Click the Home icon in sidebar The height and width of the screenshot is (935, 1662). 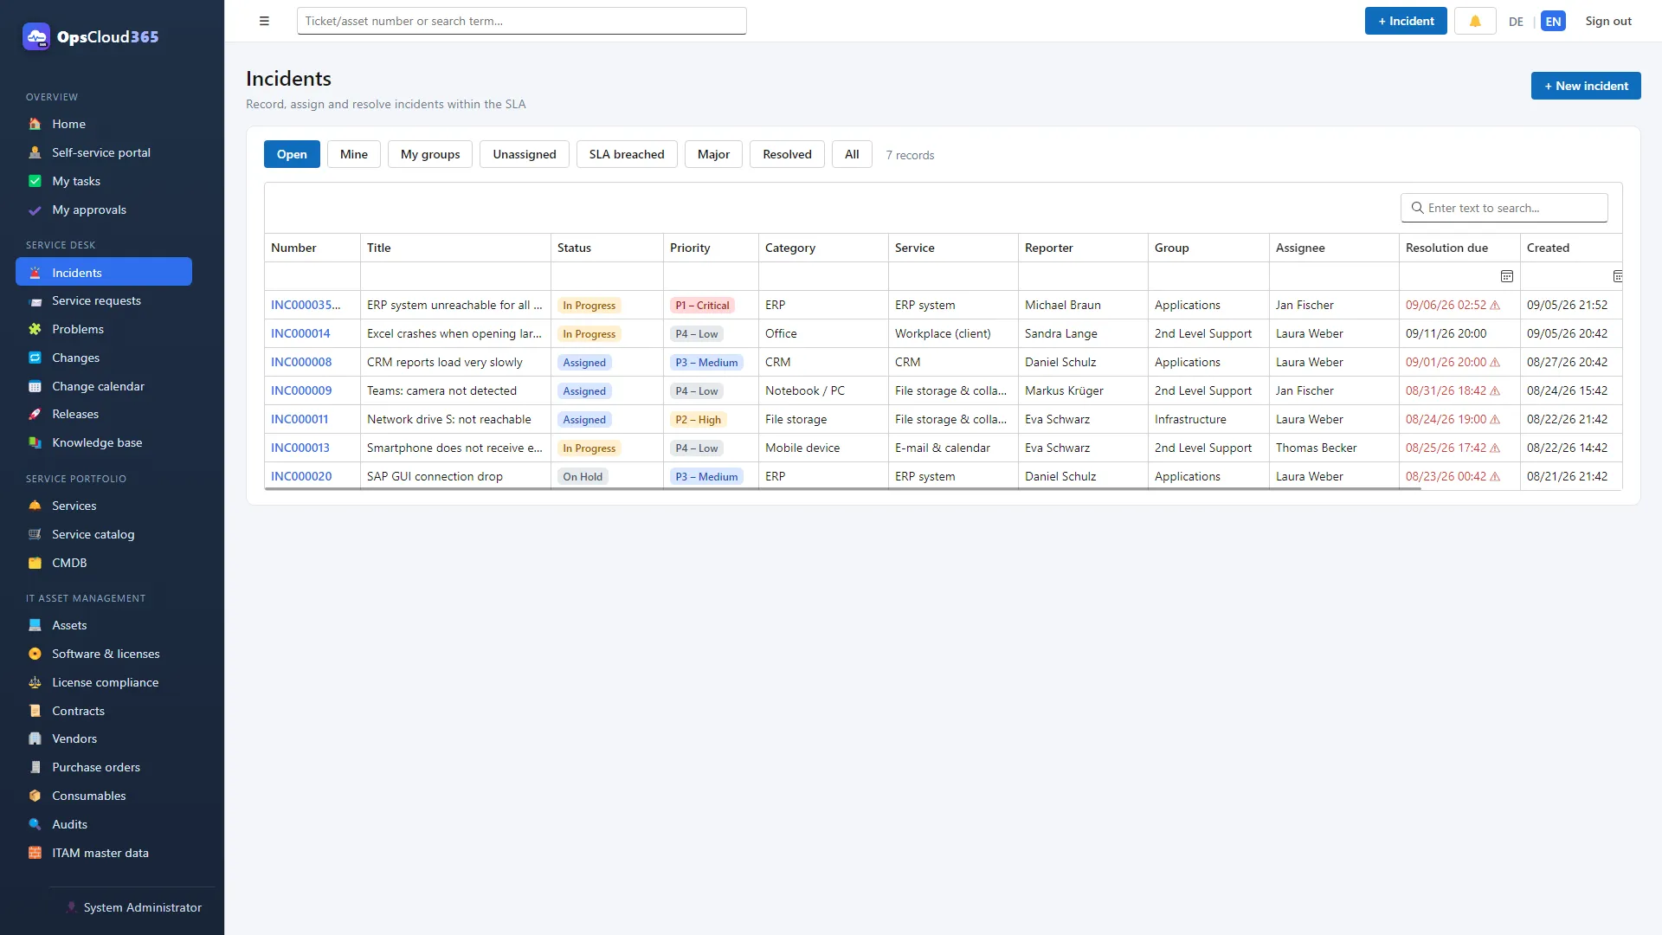[x=35, y=124]
